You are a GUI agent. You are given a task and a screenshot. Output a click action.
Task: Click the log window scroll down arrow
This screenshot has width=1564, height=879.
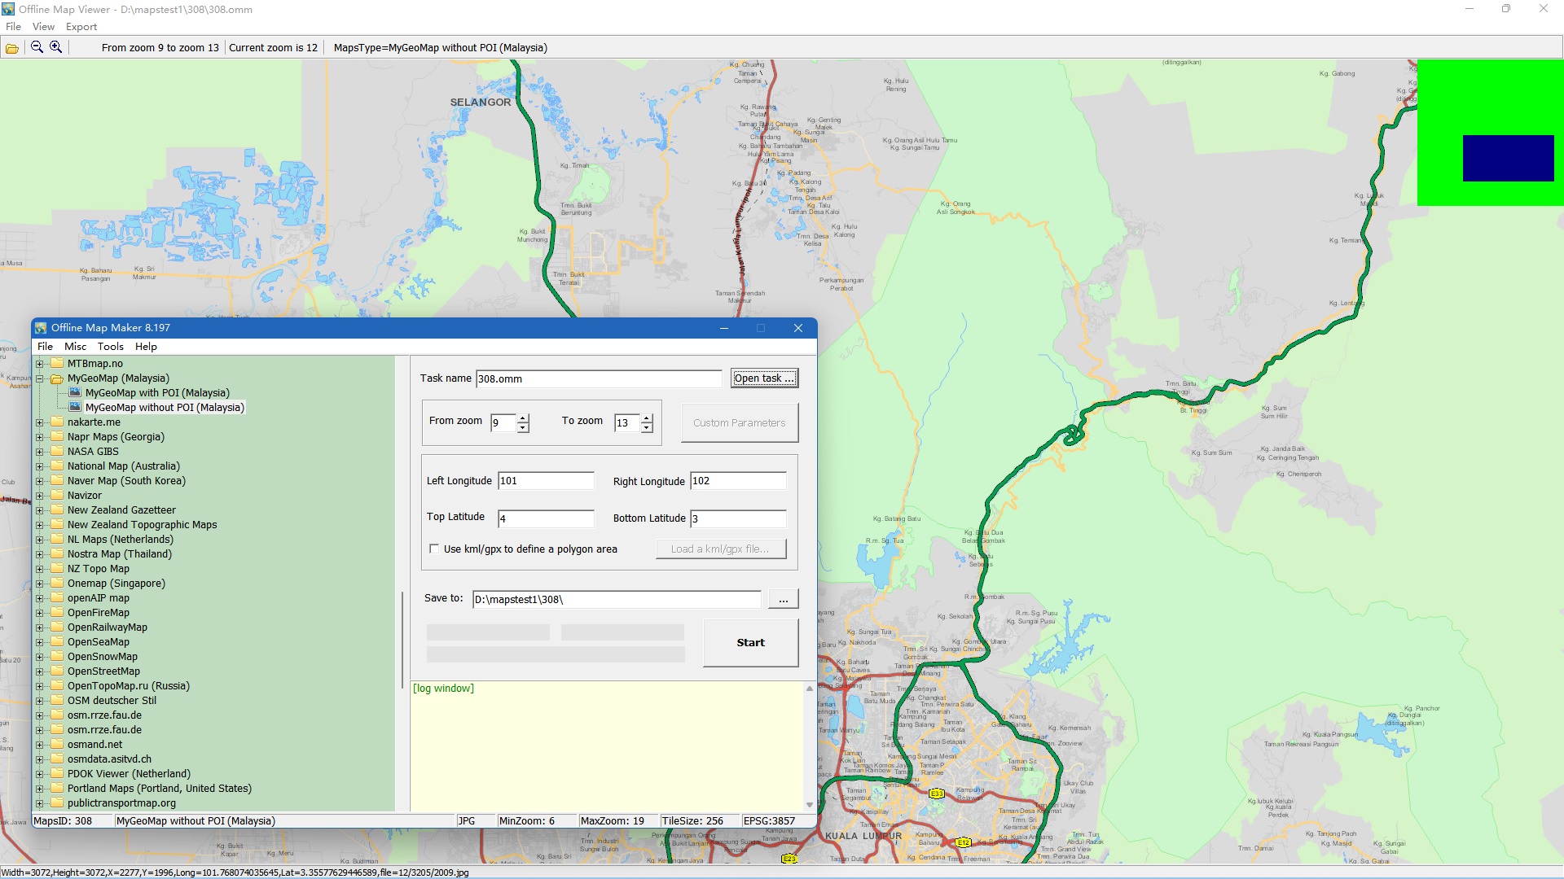[x=810, y=805]
